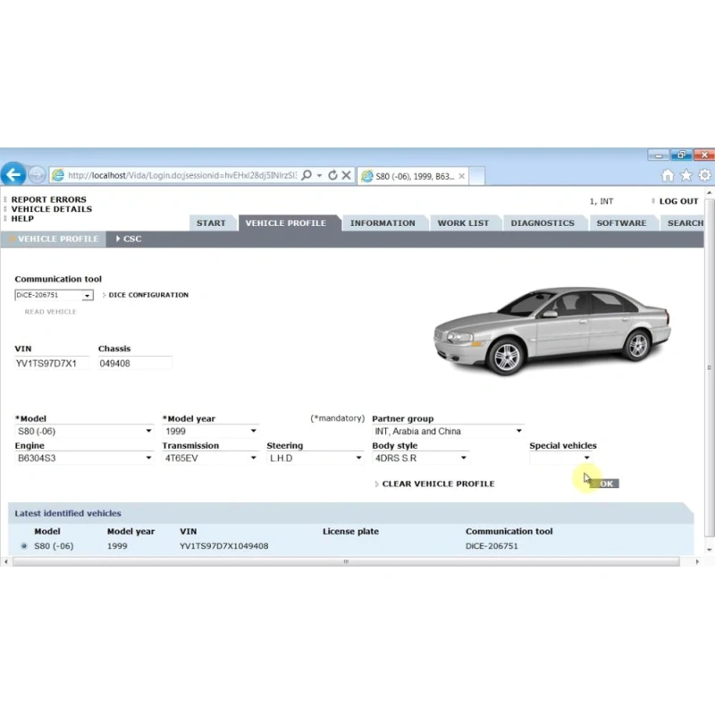This screenshot has height=715, width=715.
Task: Click the Chassis input field
Action: [135, 364]
